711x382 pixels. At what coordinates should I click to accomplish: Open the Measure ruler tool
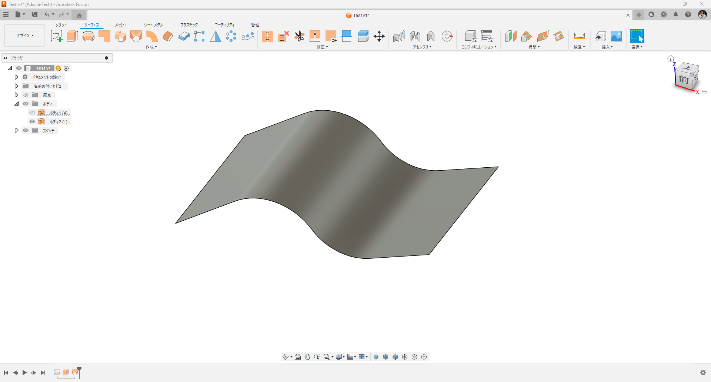(579, 36)
